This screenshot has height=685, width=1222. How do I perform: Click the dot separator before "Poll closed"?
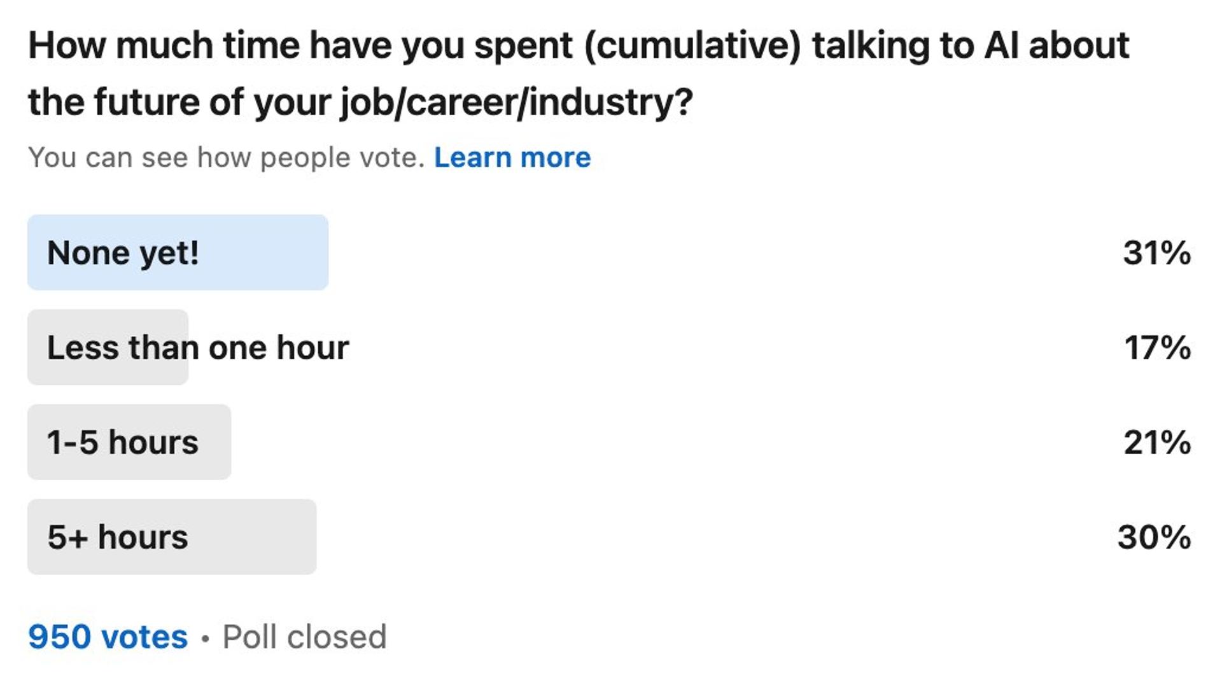click(205, 638)
